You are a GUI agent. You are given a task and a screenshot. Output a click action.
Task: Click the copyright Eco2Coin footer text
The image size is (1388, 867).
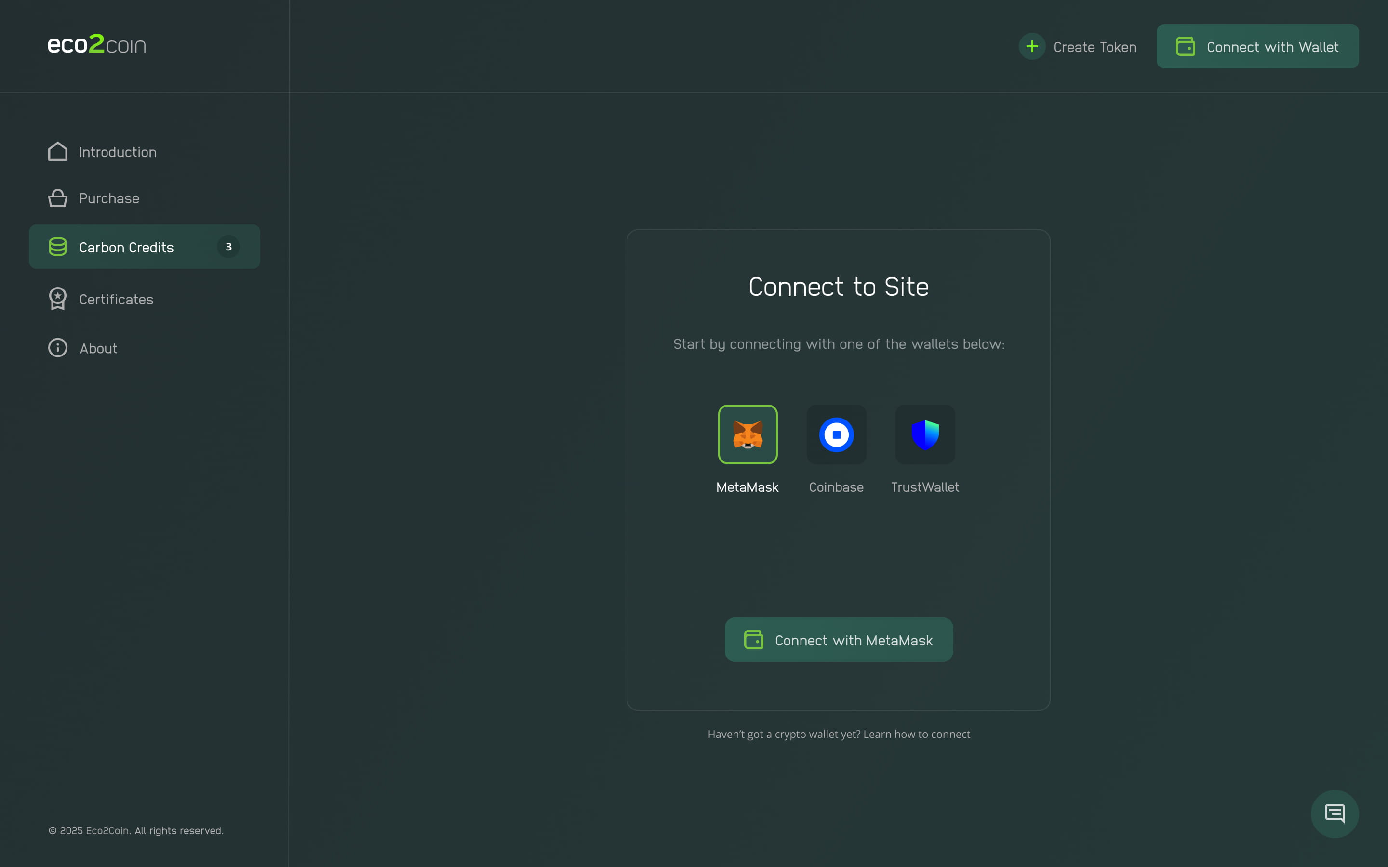[136, 830]
